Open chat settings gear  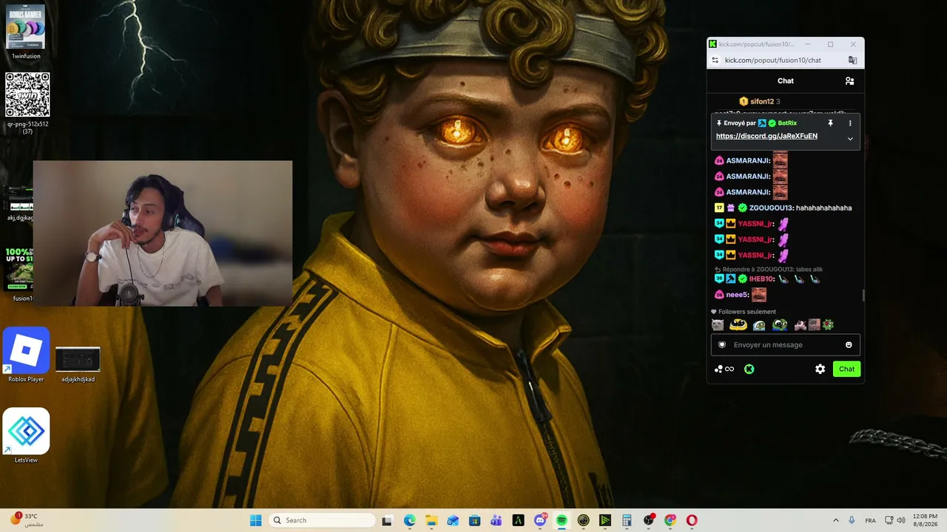click(820, 369)
